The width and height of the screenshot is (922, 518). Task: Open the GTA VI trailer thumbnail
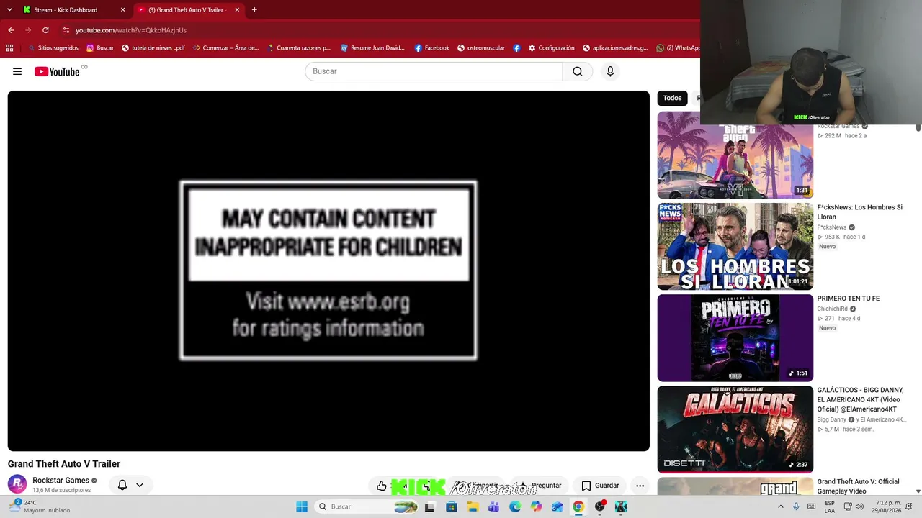click(x=735, y=155)
